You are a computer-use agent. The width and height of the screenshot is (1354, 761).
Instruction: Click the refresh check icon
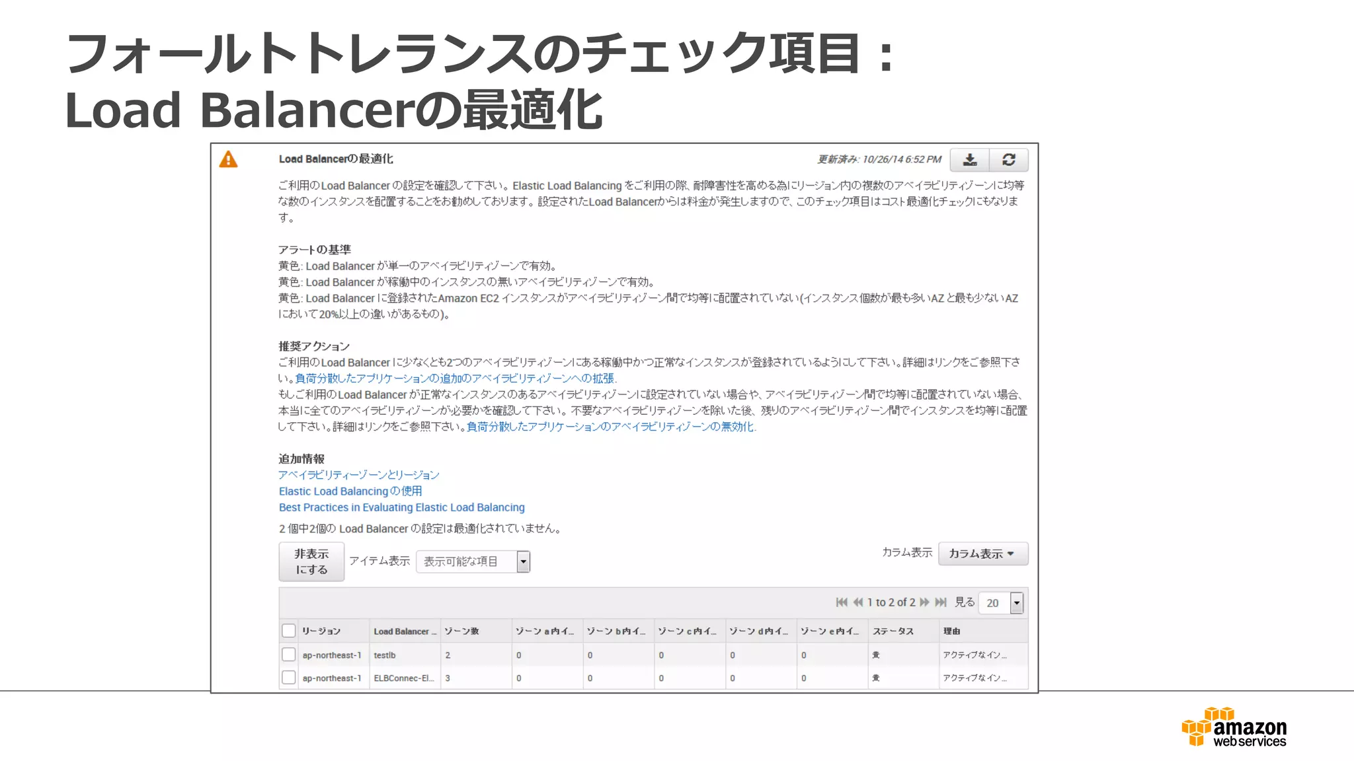(x=1008, y=160)
